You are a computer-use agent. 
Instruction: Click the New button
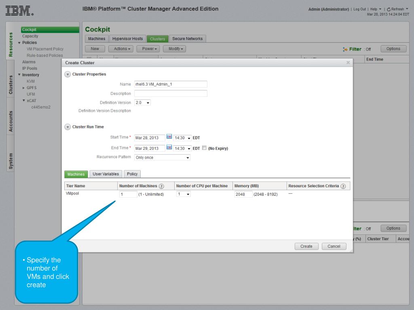pyautogui.click(x=95, y=49)
